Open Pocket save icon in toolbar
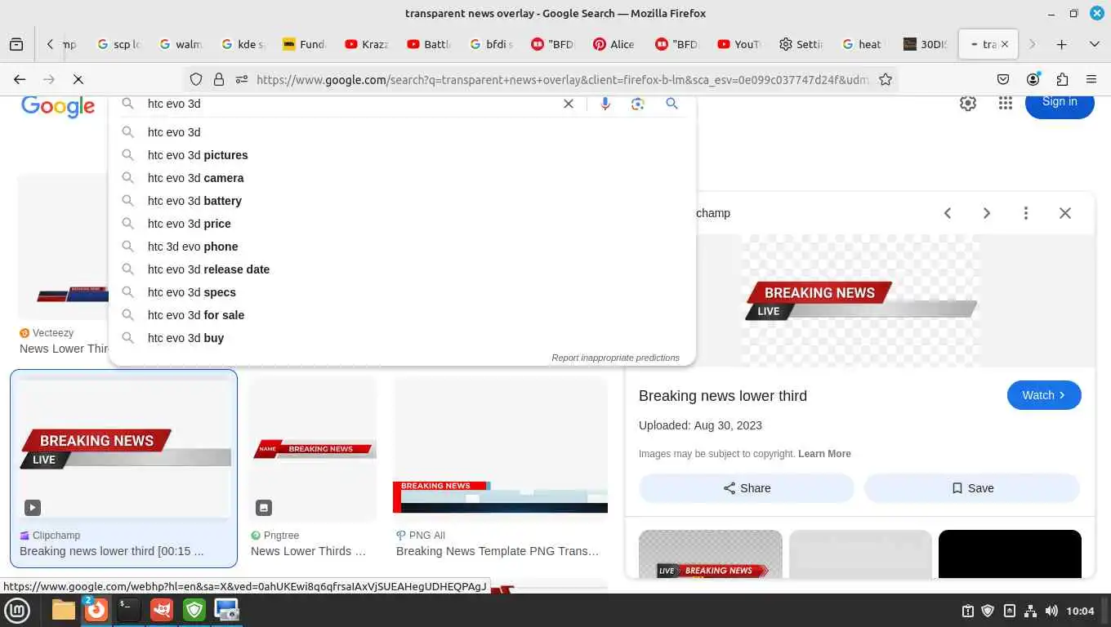Screen dimensions: 1111x627 coord(1003,79)
